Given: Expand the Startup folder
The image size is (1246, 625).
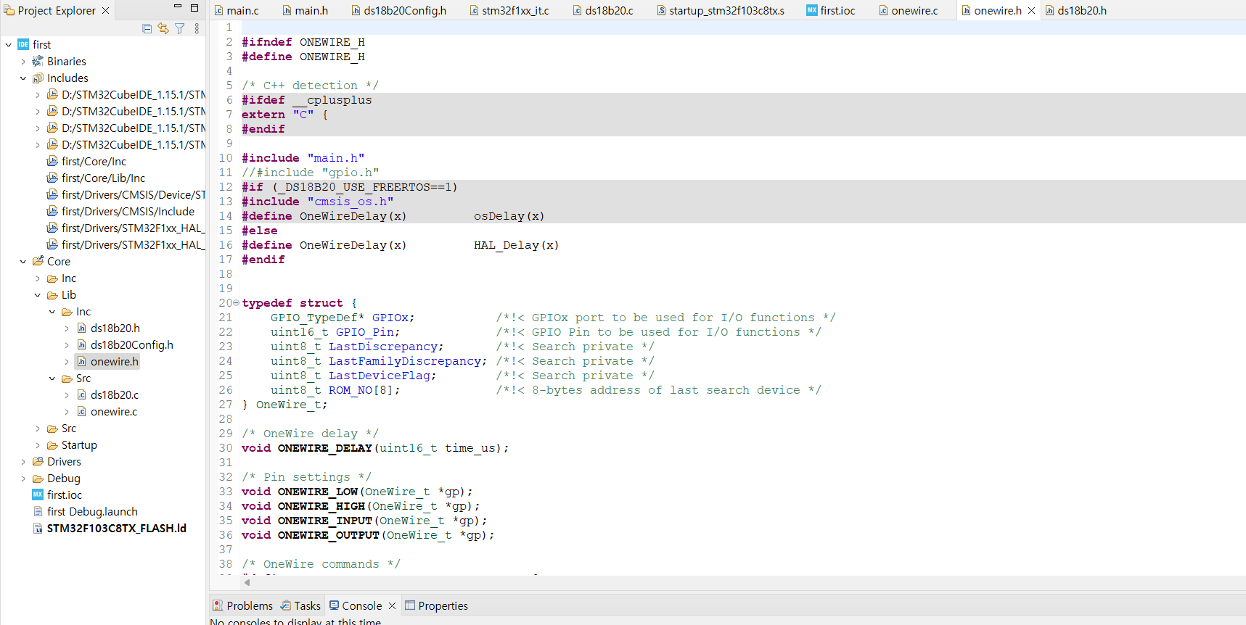Looking at the screenshot, I should (38, 445).
